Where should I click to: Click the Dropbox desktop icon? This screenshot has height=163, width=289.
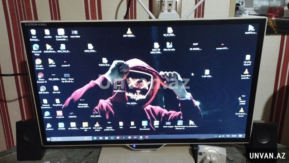pos(49,126)
